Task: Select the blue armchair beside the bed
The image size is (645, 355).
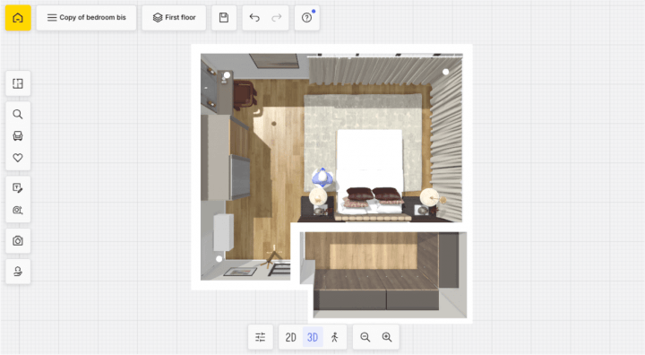Action: 322,177
